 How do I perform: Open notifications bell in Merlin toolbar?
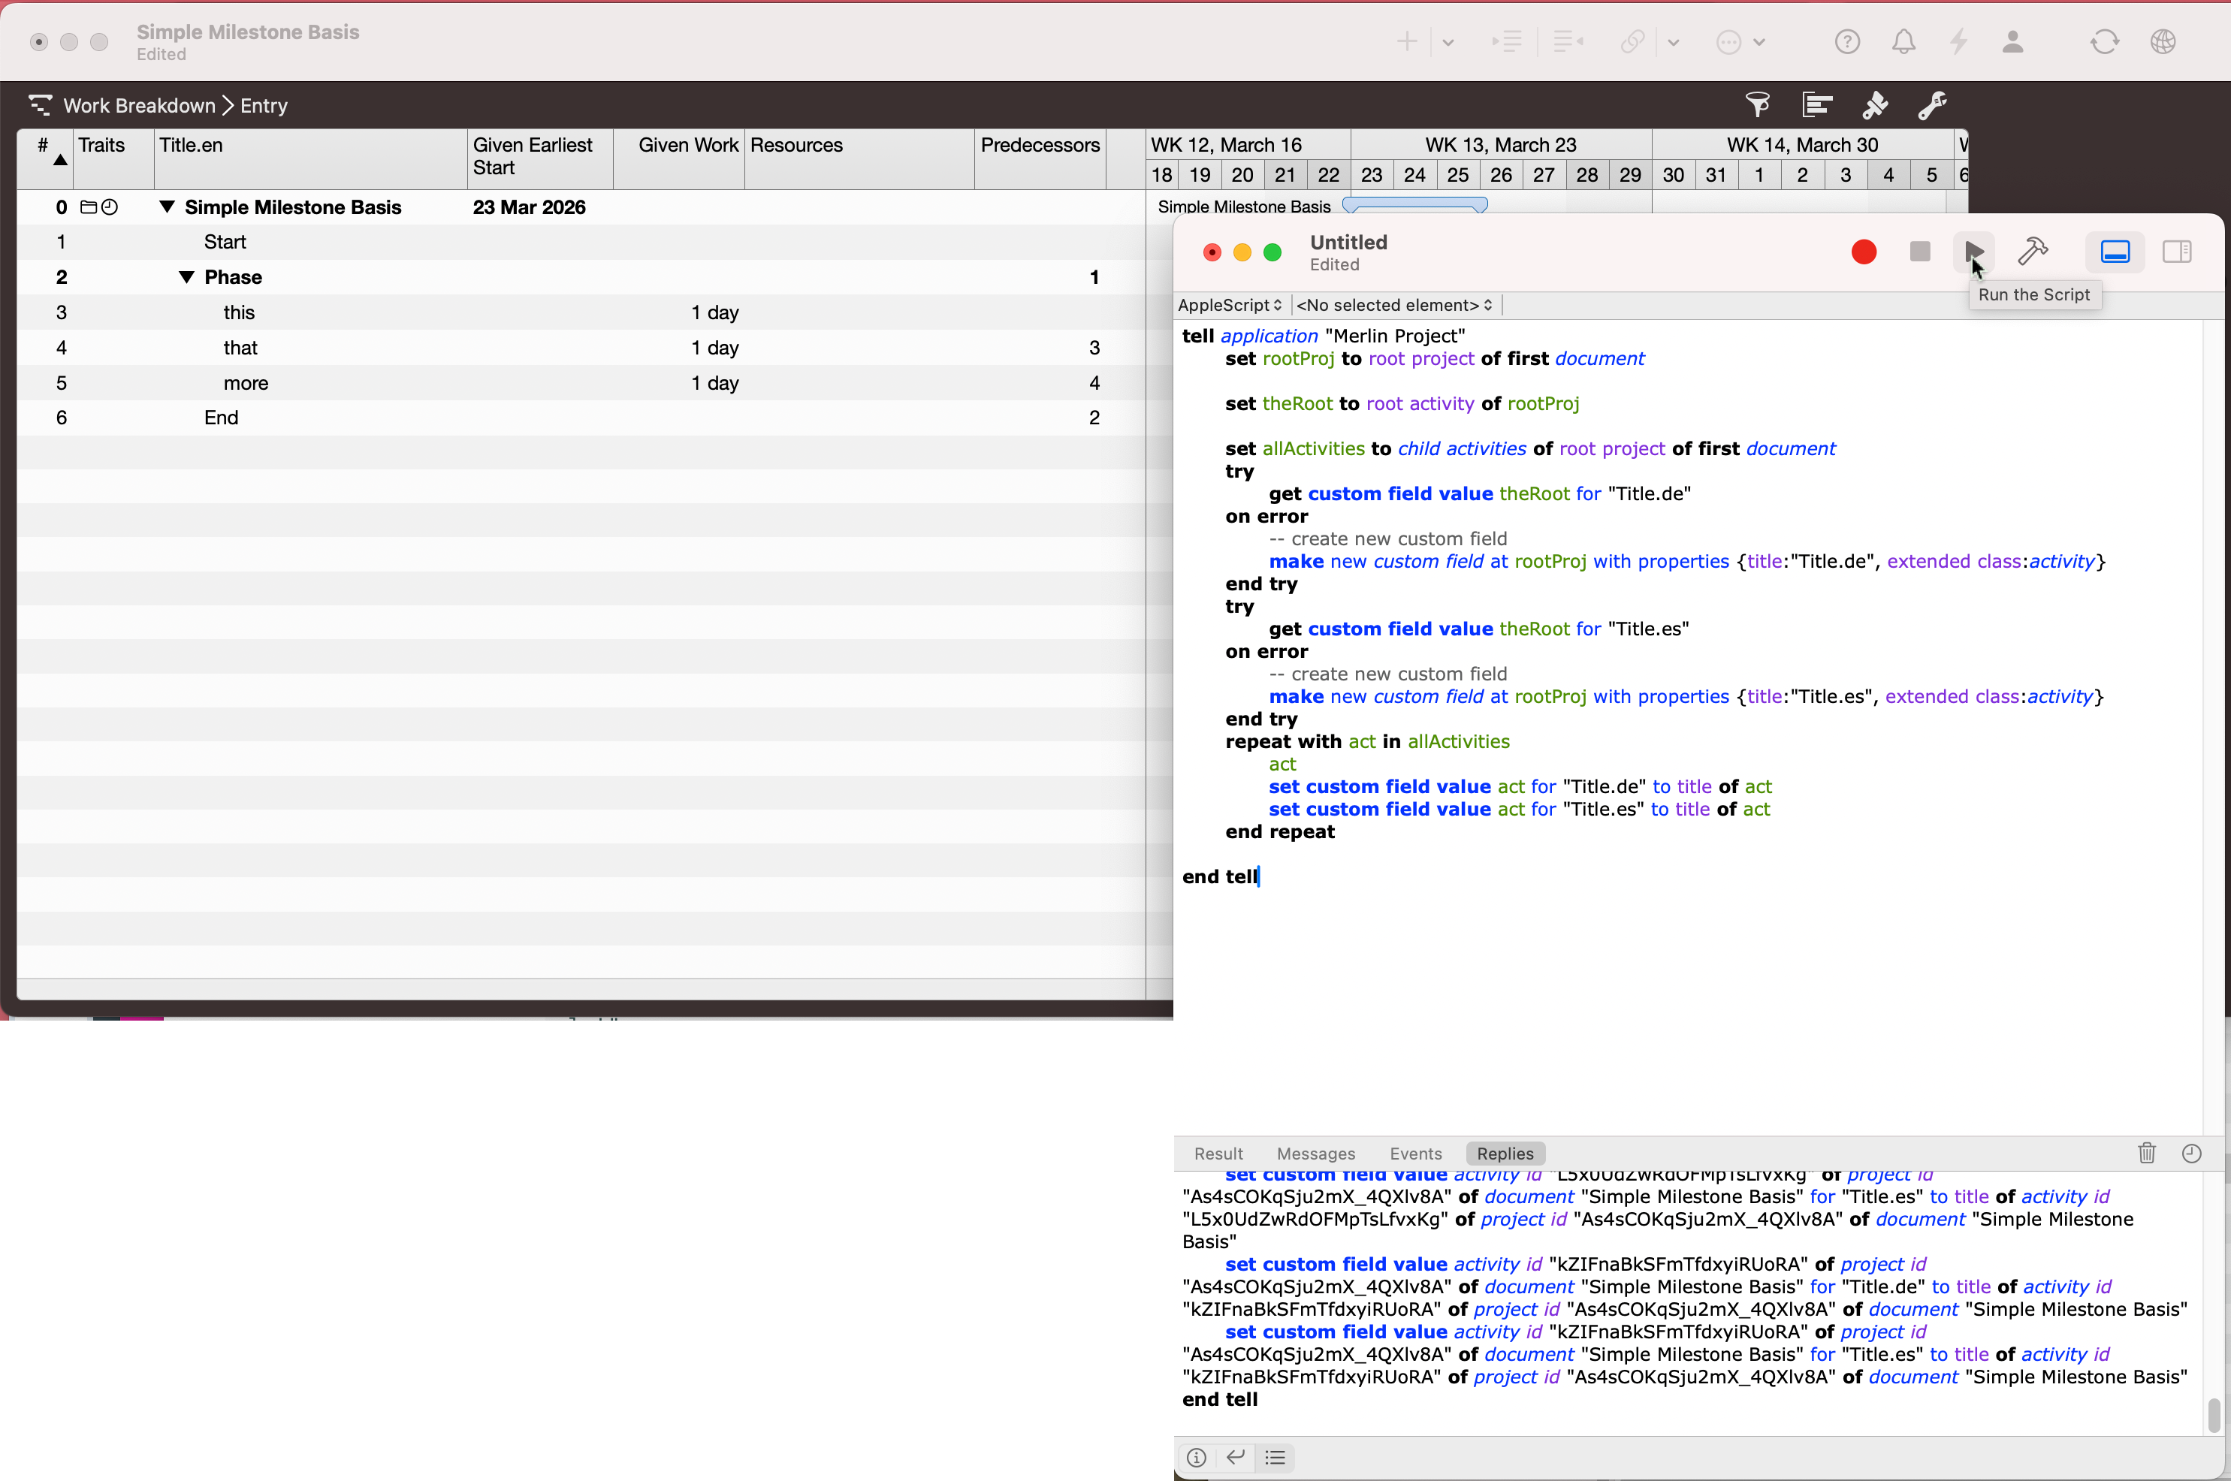(x=1903, y=41)
